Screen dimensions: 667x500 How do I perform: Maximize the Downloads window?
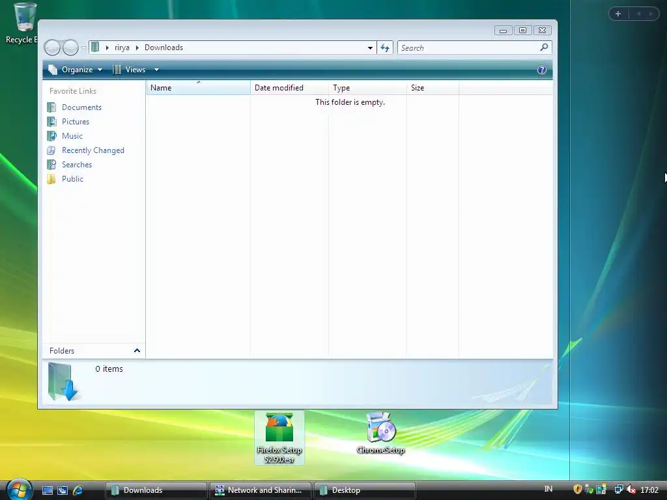point(523,30)
